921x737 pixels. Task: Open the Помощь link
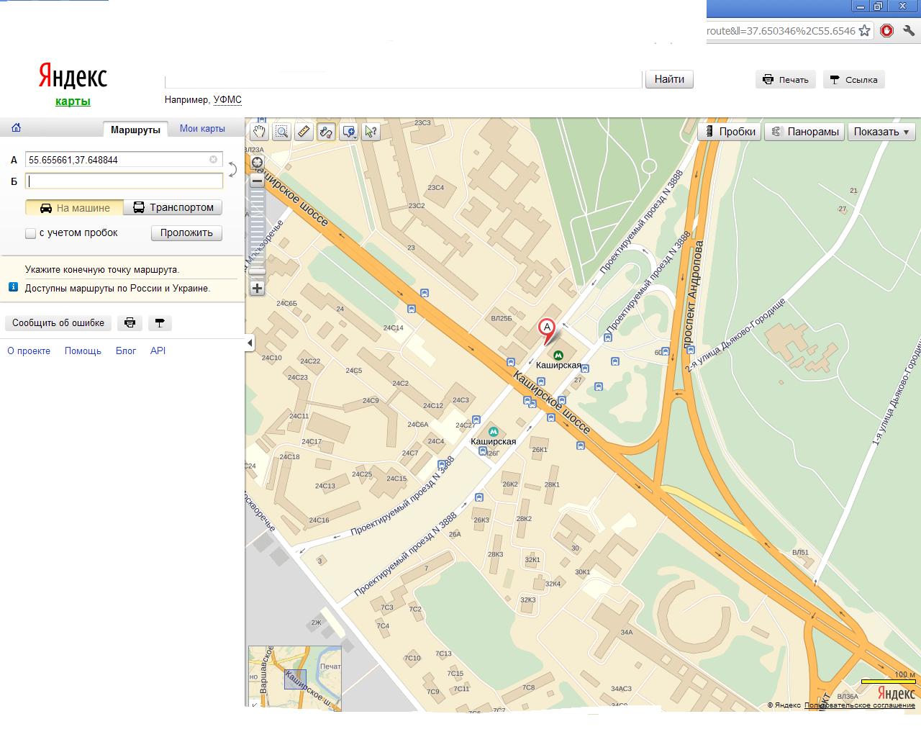pos(83,351)
